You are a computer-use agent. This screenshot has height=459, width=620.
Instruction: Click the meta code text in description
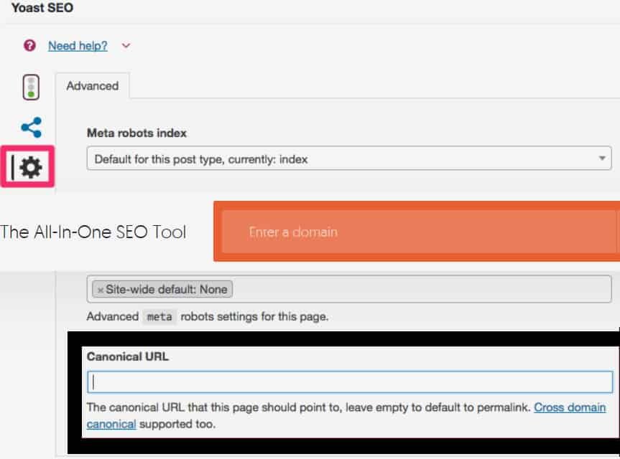coord(159,316)
